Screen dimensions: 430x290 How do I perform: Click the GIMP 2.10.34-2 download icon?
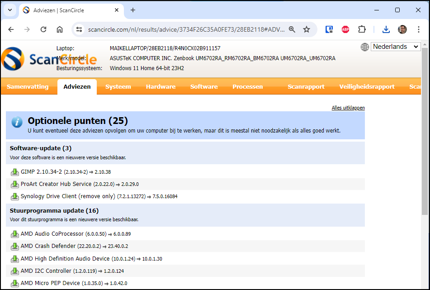14,172
